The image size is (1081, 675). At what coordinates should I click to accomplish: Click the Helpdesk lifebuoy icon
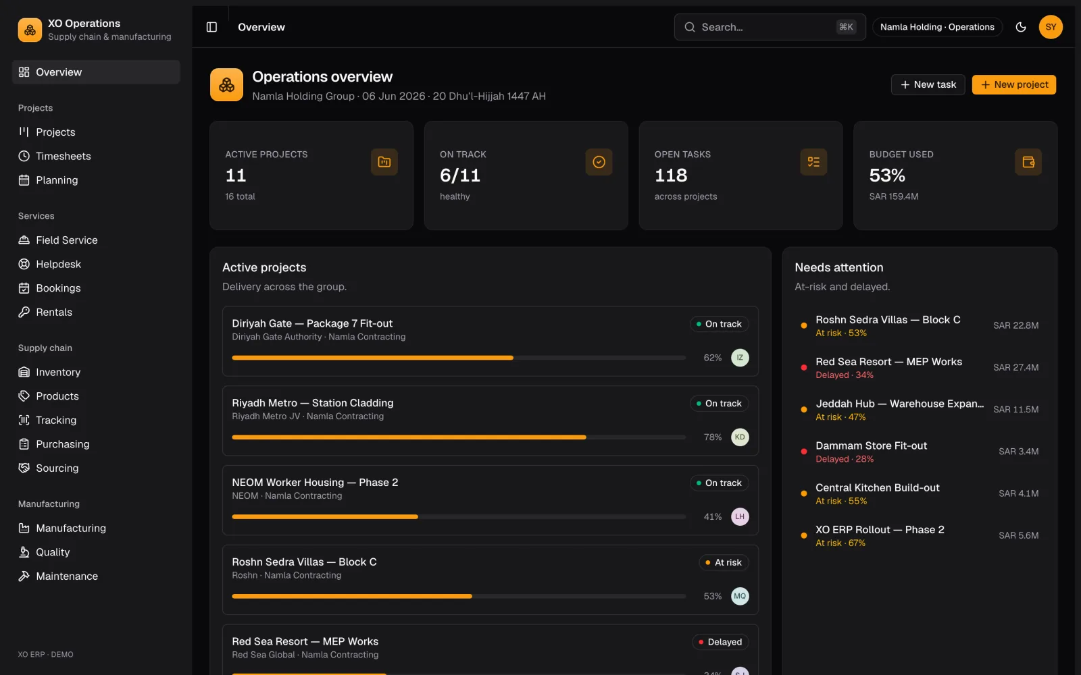24,264
